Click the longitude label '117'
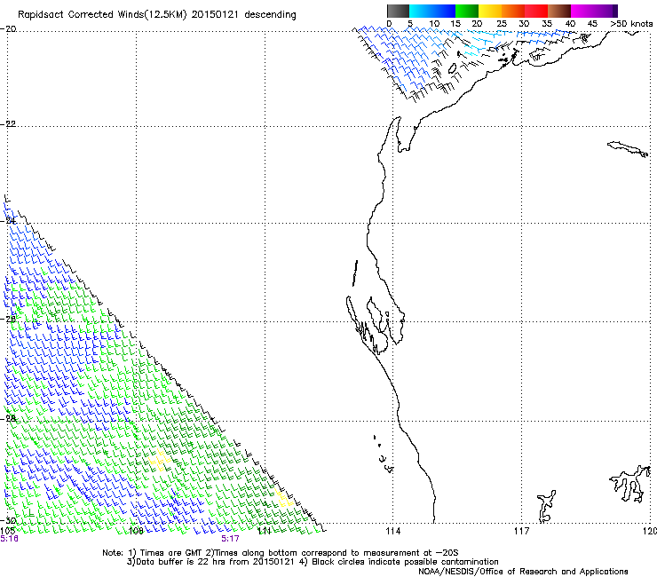The width and height of the screenshot is (657, 577). coord(521,532)
